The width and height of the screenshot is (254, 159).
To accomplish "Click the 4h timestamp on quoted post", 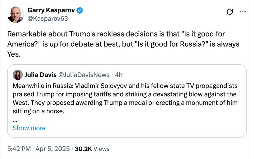I will (x=118, y=75).
